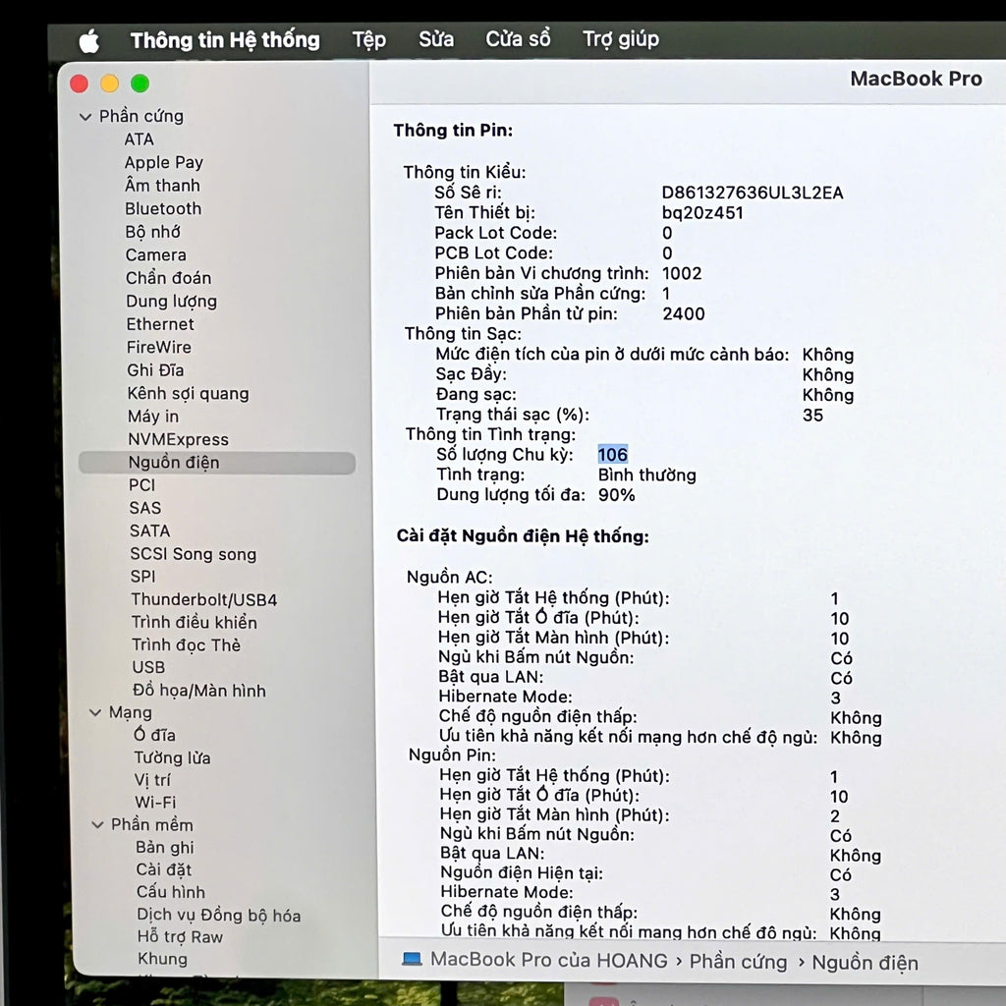Image resolution: width=1006 pixels, height=1006 pixels.
Task: Select Hỗ trợ Raw in the sidebar
Action: 180,936
